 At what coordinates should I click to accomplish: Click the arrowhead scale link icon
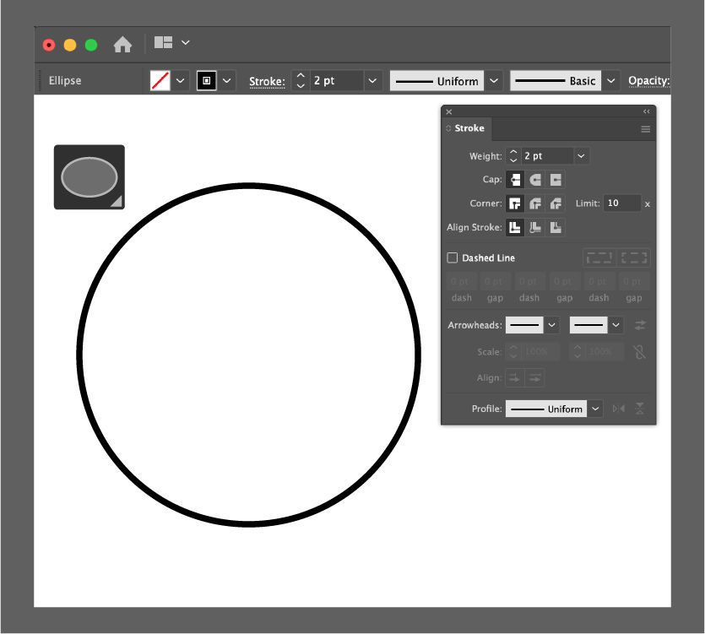(639, 352)
